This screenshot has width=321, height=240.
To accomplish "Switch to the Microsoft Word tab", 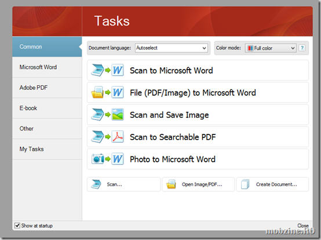I will pyautogui.click(x=47, y=67).
